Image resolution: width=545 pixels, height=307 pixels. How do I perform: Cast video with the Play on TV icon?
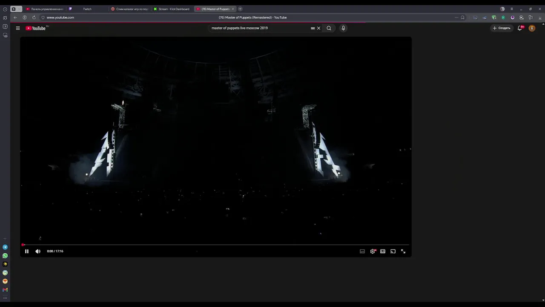pos(393,252)
